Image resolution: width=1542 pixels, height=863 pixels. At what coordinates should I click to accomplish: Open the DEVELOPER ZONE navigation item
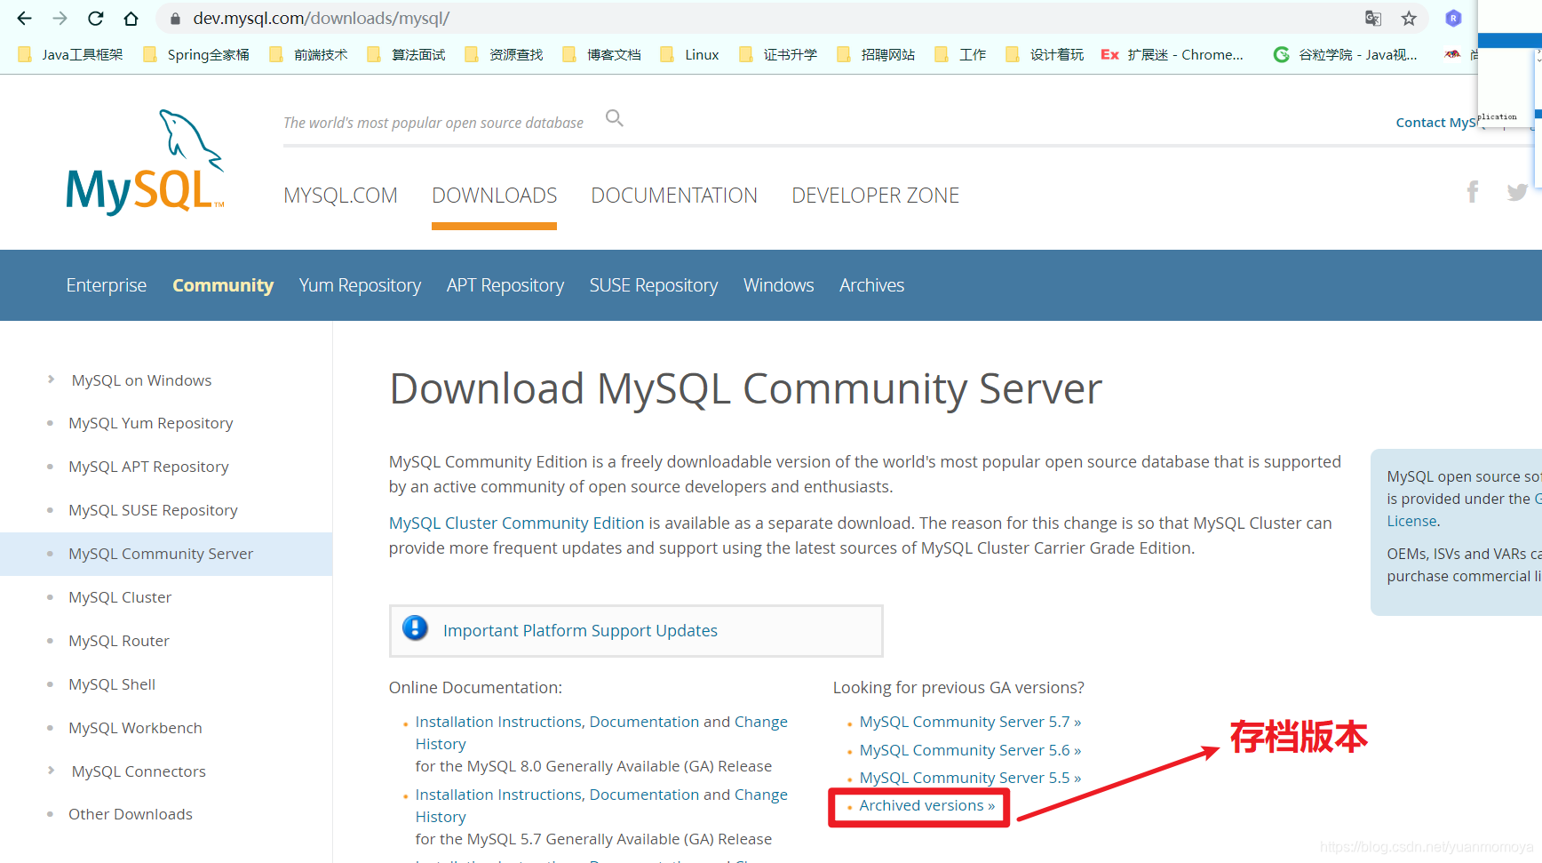[875, 196]
